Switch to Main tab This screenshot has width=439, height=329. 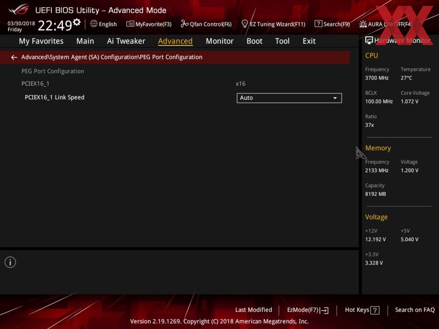[x=85, y=41]
